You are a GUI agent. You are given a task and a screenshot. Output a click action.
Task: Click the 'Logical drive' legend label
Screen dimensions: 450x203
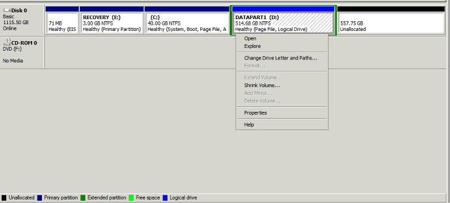[x=183, y=198]
